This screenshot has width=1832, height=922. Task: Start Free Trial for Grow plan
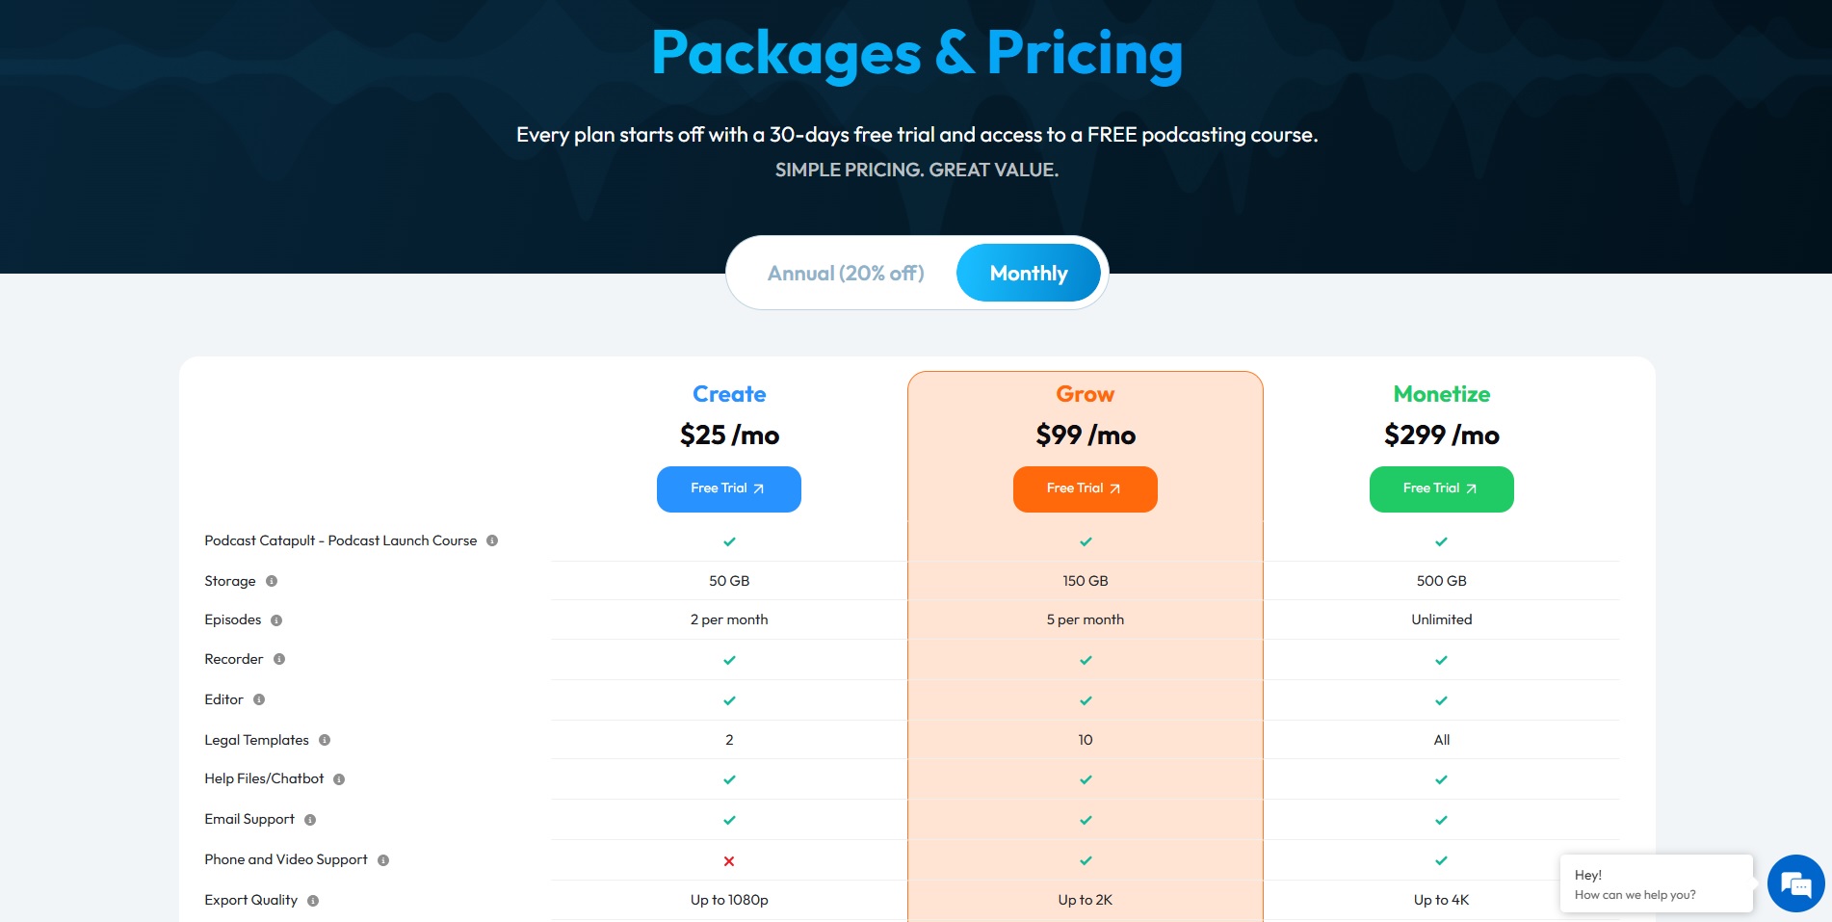coord(1085,489)
